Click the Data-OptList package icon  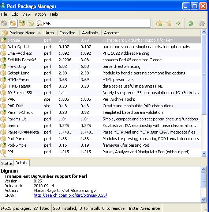coord(3,47)
